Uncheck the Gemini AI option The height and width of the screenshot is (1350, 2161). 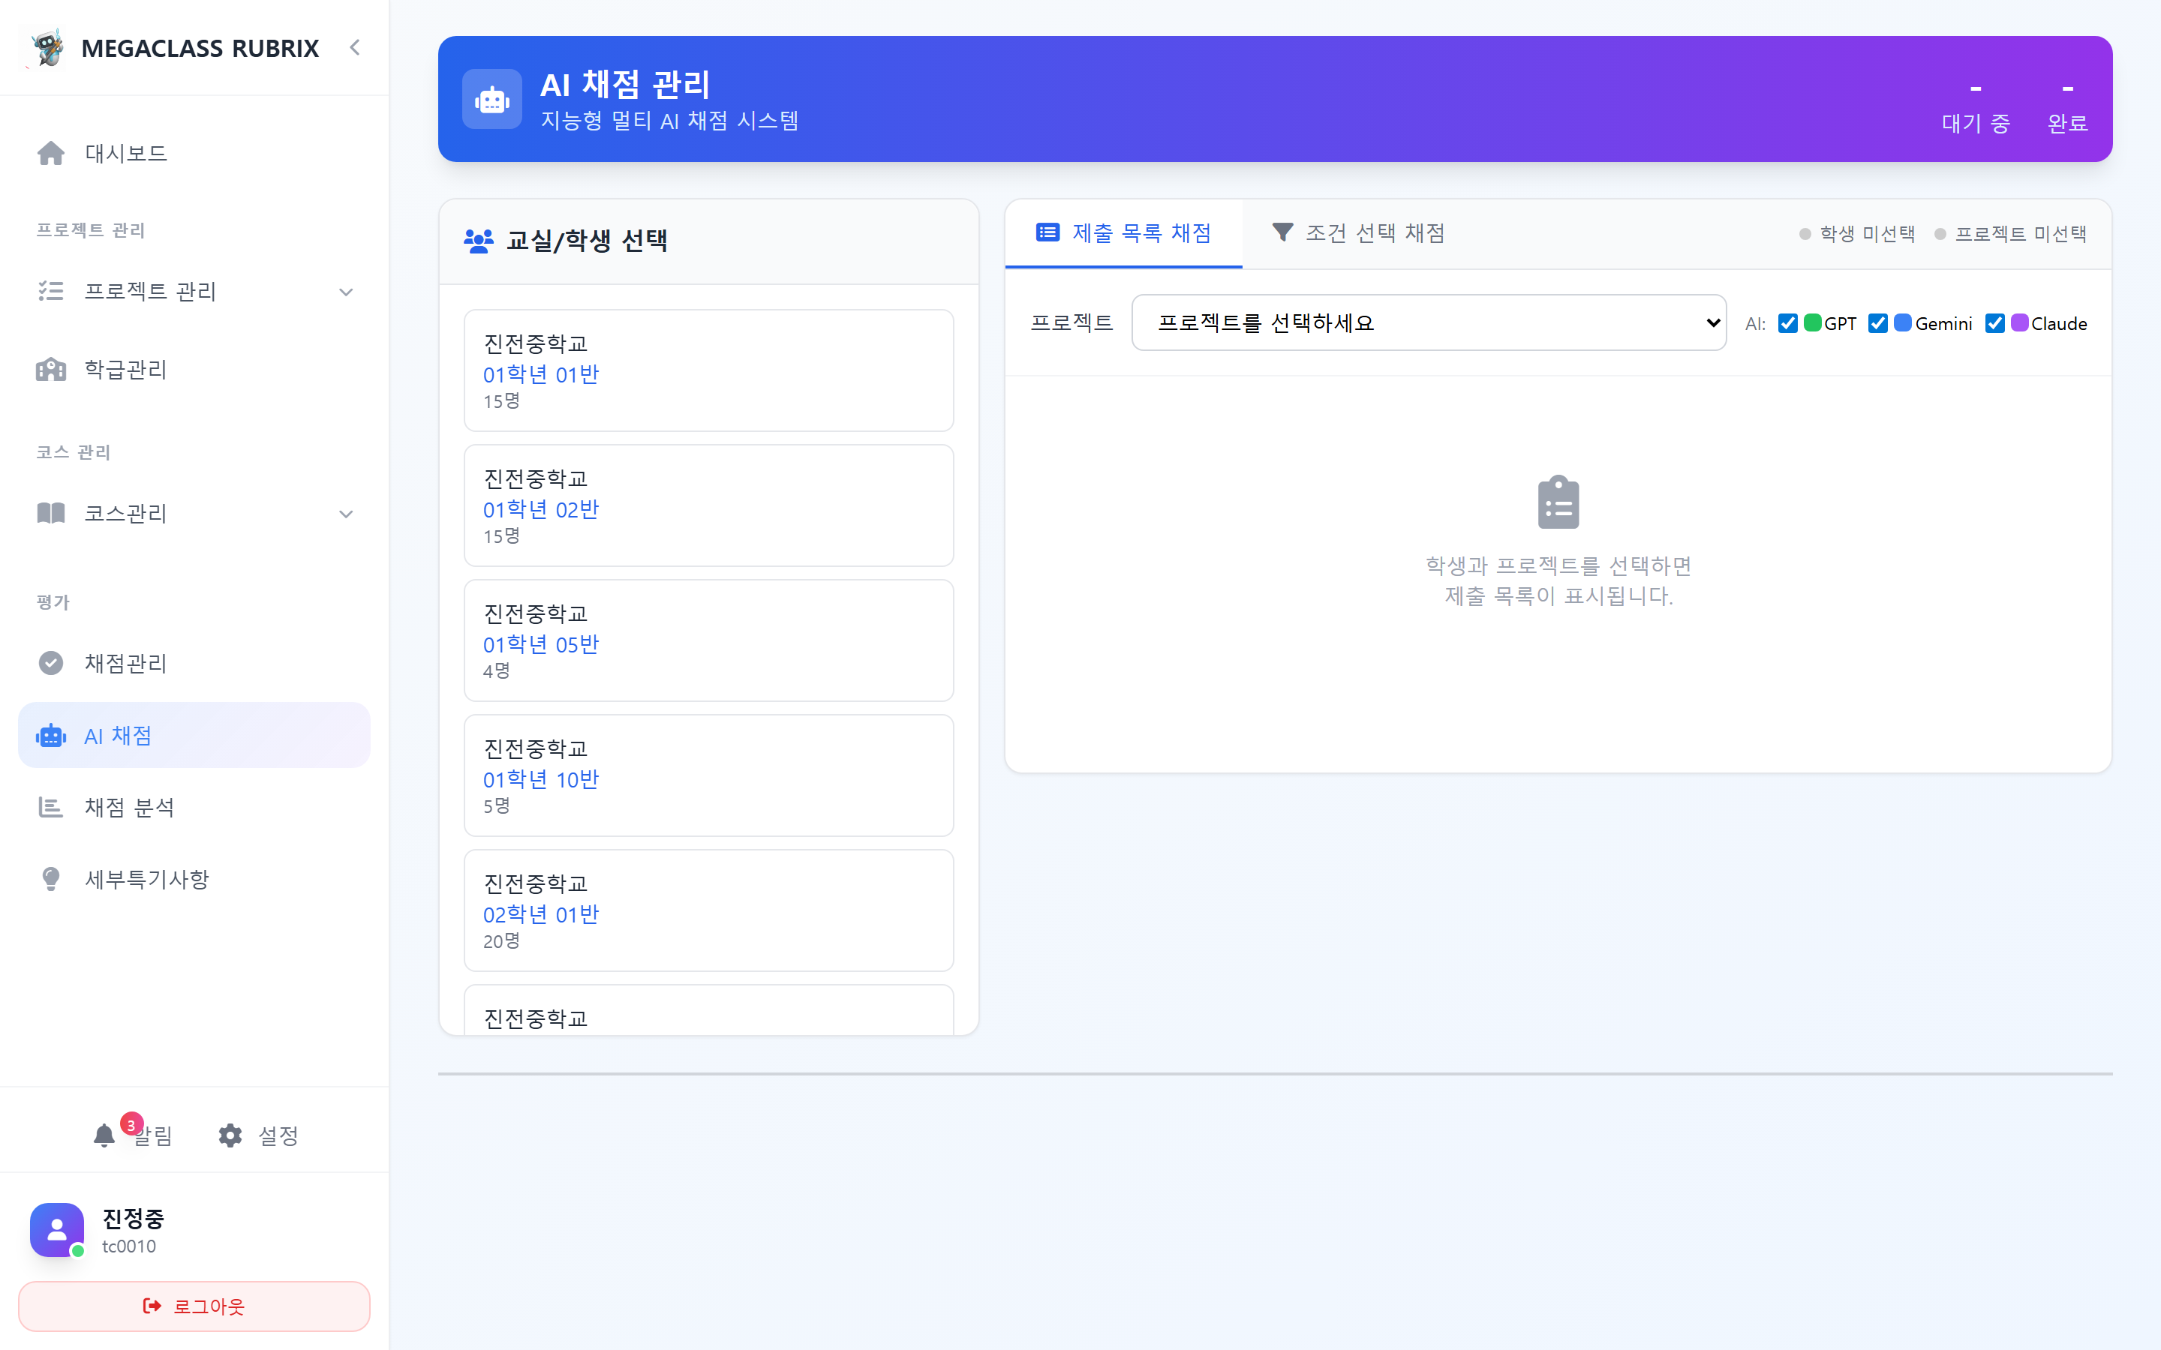(x=1878, y=323)
